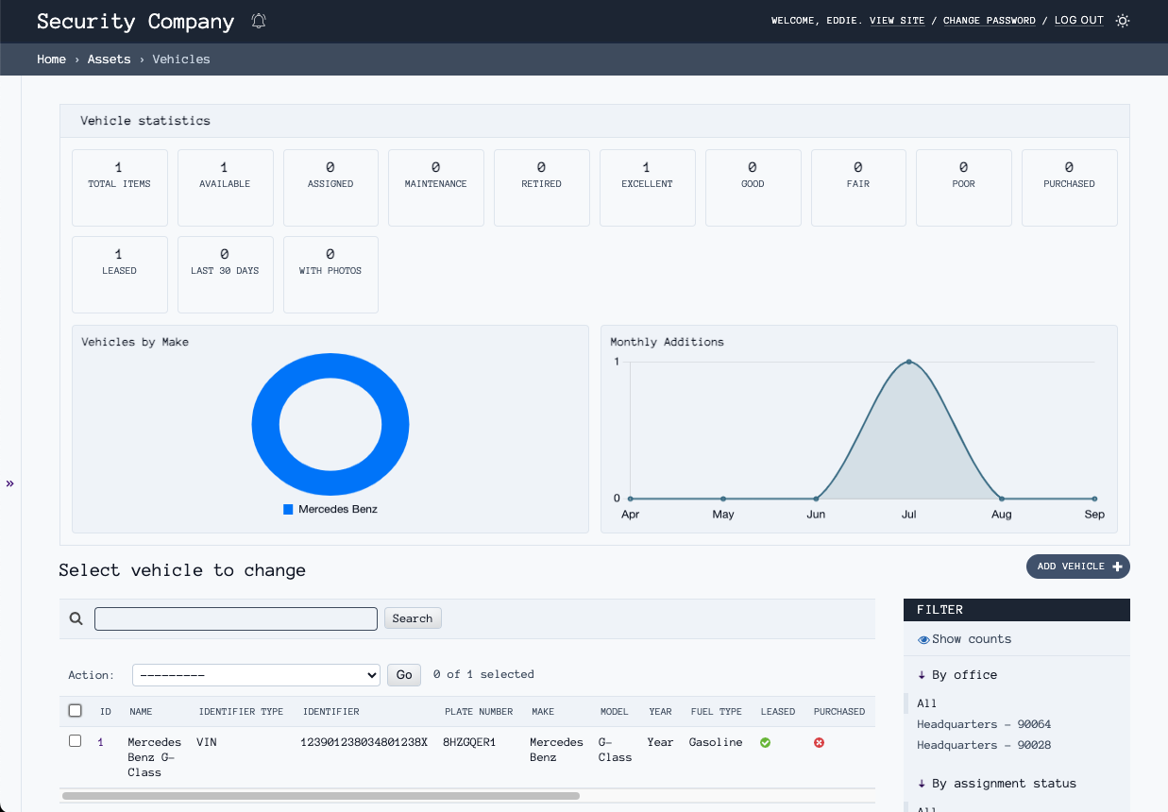The image size is (1168, 812).
Task: Click the red Purchased cross icon
Action: click(x=819, y=742)
